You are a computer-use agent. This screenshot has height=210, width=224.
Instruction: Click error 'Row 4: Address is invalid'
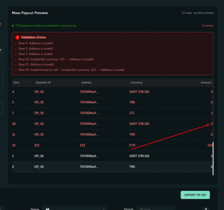(x=35, y=43)
